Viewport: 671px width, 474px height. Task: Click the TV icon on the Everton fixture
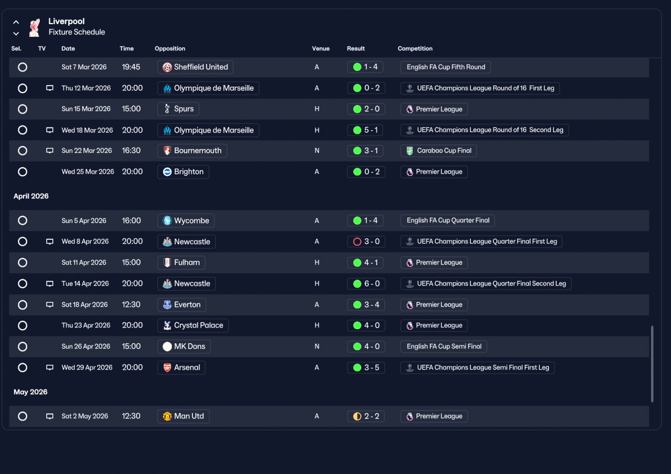pyautogui.click(x=50, y=304)
